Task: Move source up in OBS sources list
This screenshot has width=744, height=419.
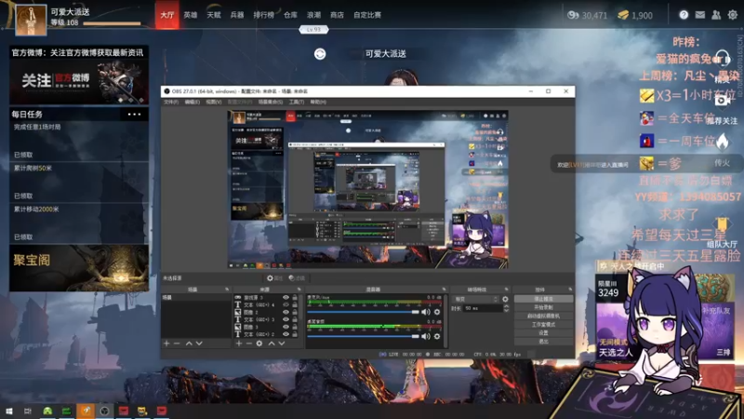Action: (x=272, y=343)
